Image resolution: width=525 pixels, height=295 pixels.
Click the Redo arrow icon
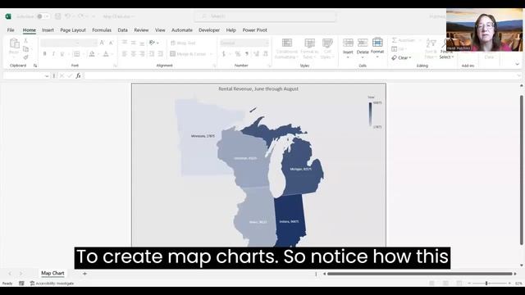point(80,16)
